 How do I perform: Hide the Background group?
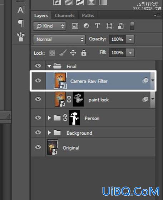[38, 132]
